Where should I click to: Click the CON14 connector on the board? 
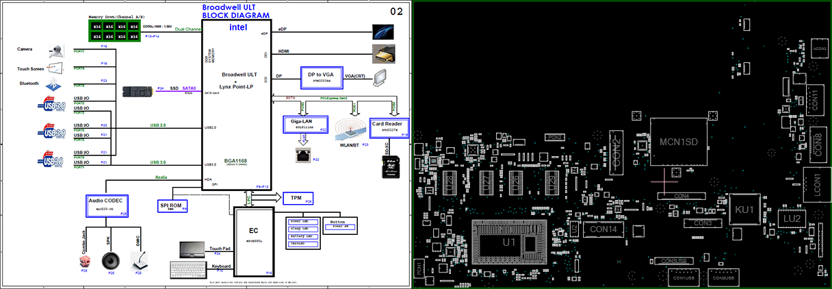603,229
